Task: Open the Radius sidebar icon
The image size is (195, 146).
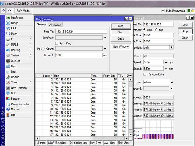Action: pyautogui.click(x=8, y=77)
